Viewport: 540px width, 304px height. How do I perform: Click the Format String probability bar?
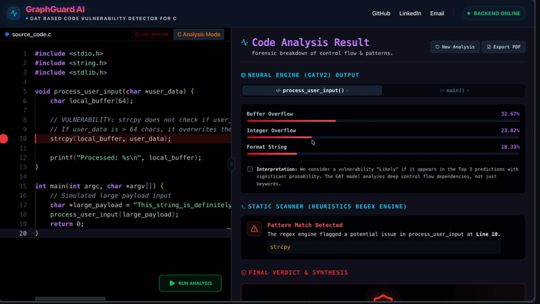click(x=383, y=154)
